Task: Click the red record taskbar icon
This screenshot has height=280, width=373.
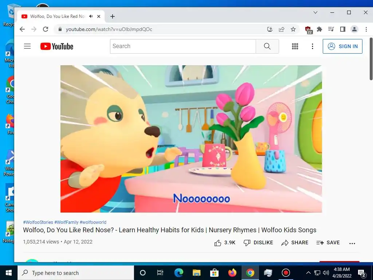Action: click(286, 273)
